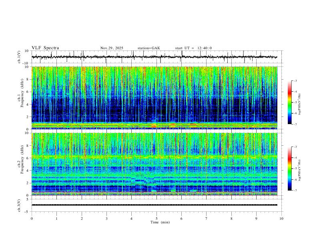Click the ch.3 flat black trace

(154, 205)
